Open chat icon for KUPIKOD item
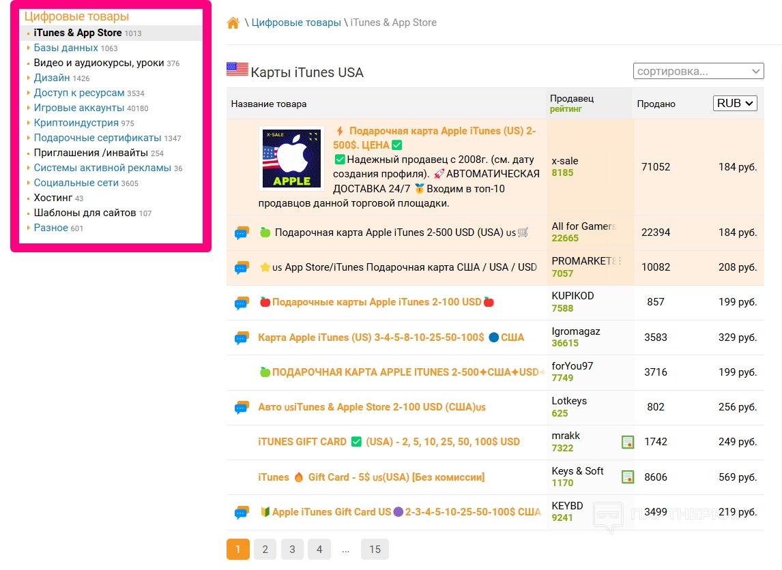 click(x=242, y=303)
